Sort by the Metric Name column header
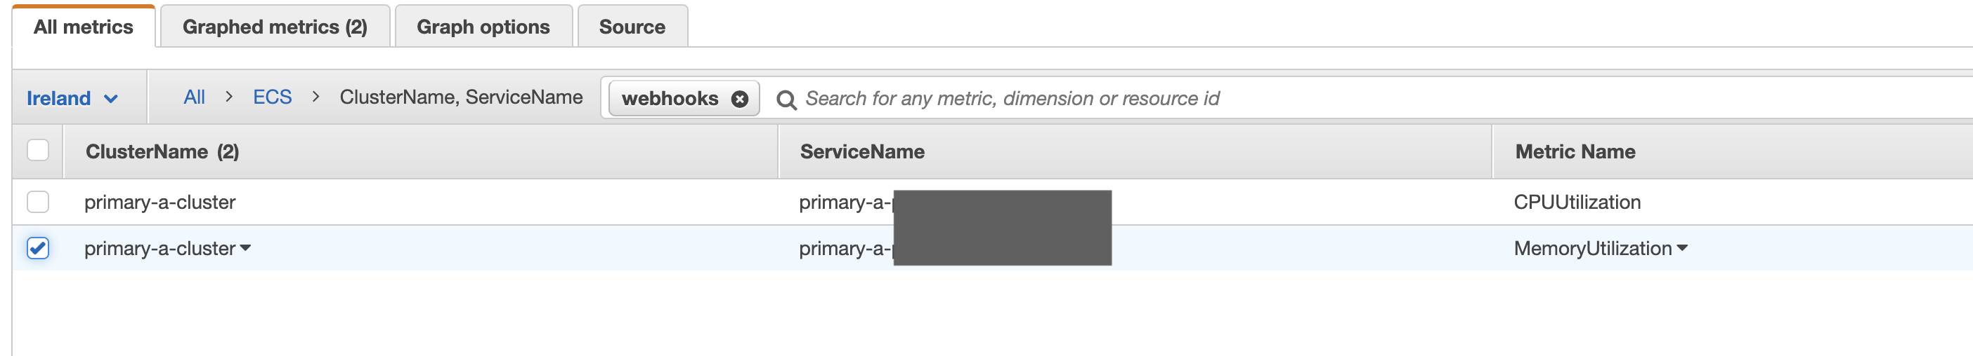 (x=1575, y=151)
